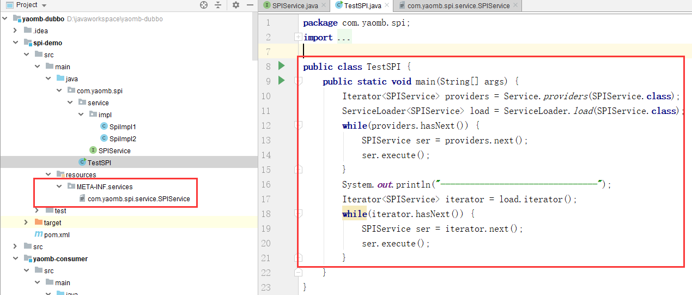The image size is (692, 295).
Task: Switch to com.yaomb.spi.service.SPIService tab
Action: [459, 5]
